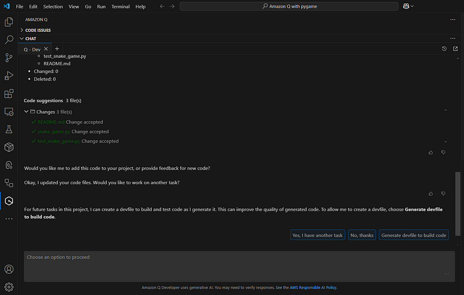
Task: Click the command center search box
Action: point(289,6)
